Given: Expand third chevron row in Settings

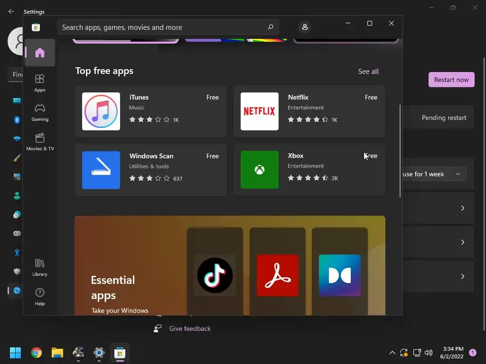Looking at the screenshot, I should click(x=462, y=276).
